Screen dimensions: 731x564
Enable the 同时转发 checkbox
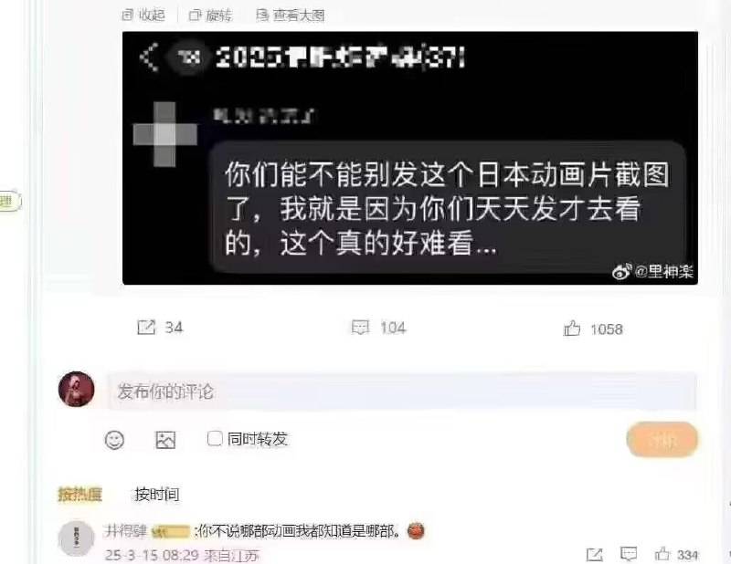tap(215, 438)
